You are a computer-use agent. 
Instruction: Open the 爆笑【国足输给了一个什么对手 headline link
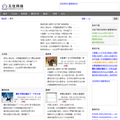point(28,94)
